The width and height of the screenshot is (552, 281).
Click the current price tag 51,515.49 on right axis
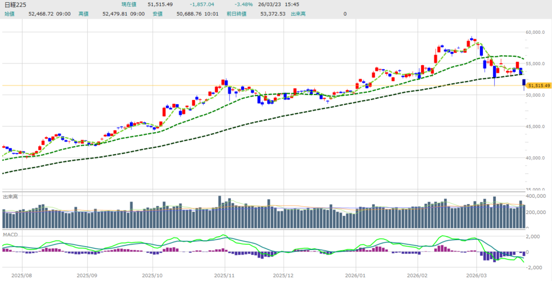pyautogui.click(x=539, y=85)
